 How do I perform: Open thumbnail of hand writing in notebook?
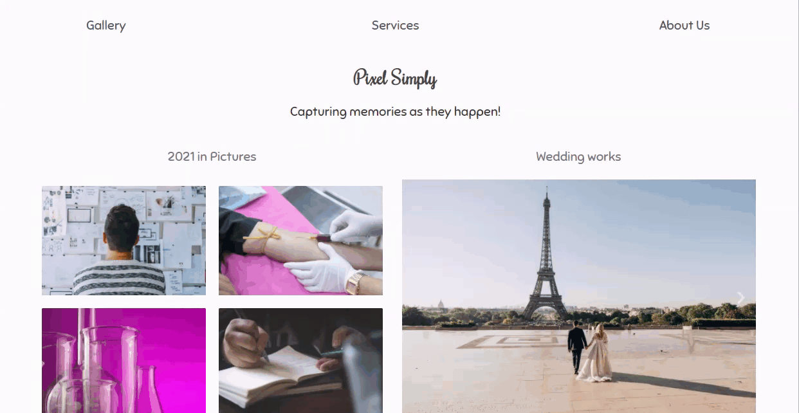pos(300,360)
